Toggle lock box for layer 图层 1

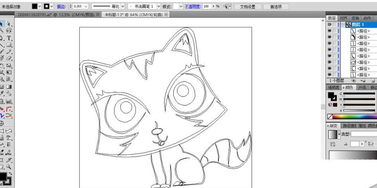pos(335,24)
